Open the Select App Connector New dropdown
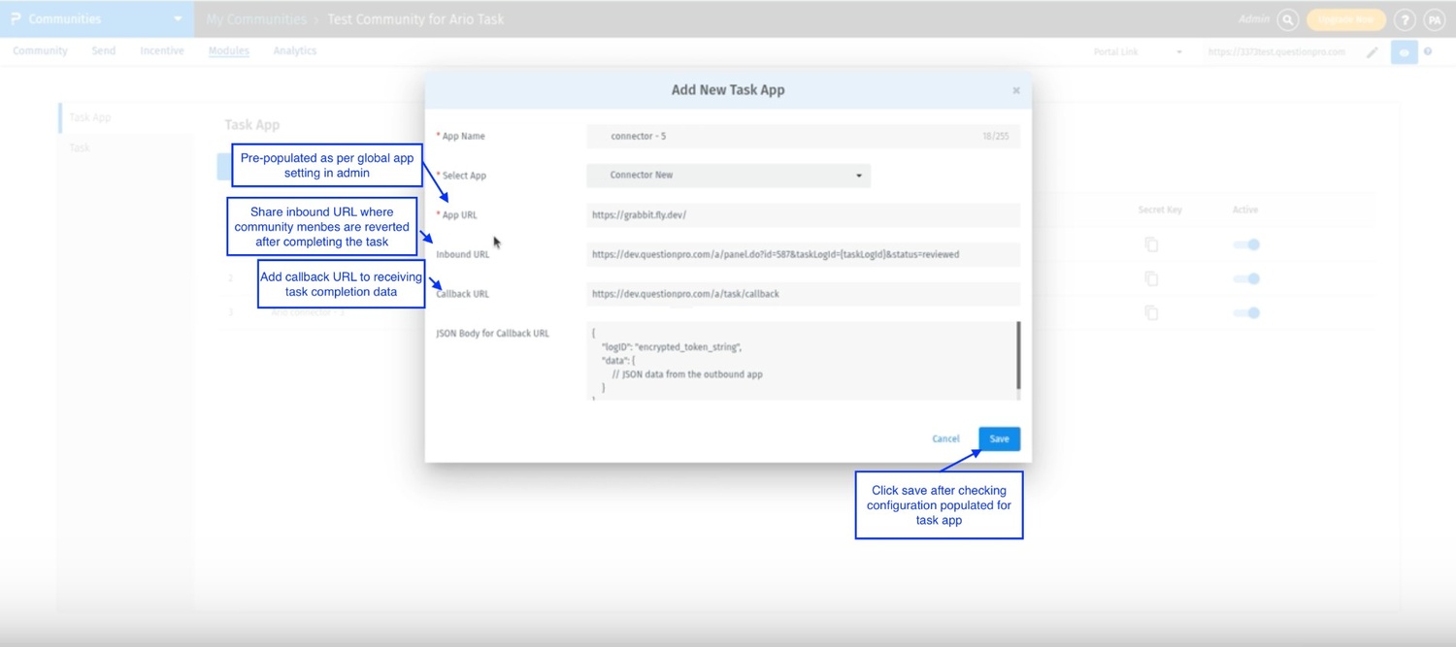 (x=728, y=176)
